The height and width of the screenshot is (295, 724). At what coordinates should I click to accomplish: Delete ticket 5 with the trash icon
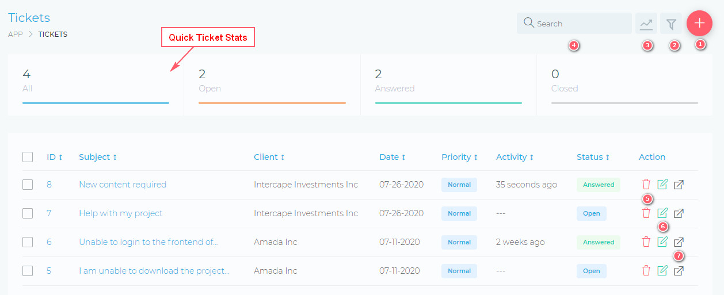click(646, 271)
